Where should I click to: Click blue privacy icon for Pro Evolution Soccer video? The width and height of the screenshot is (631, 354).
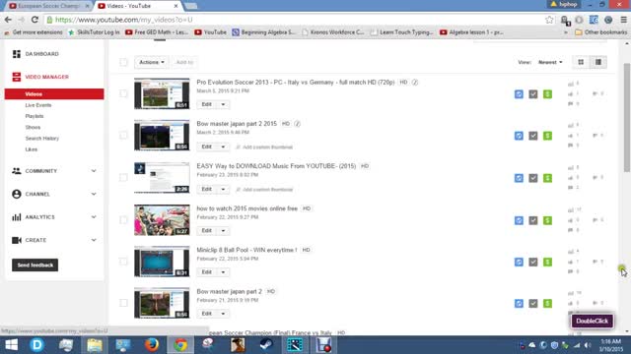pos(519,94)
